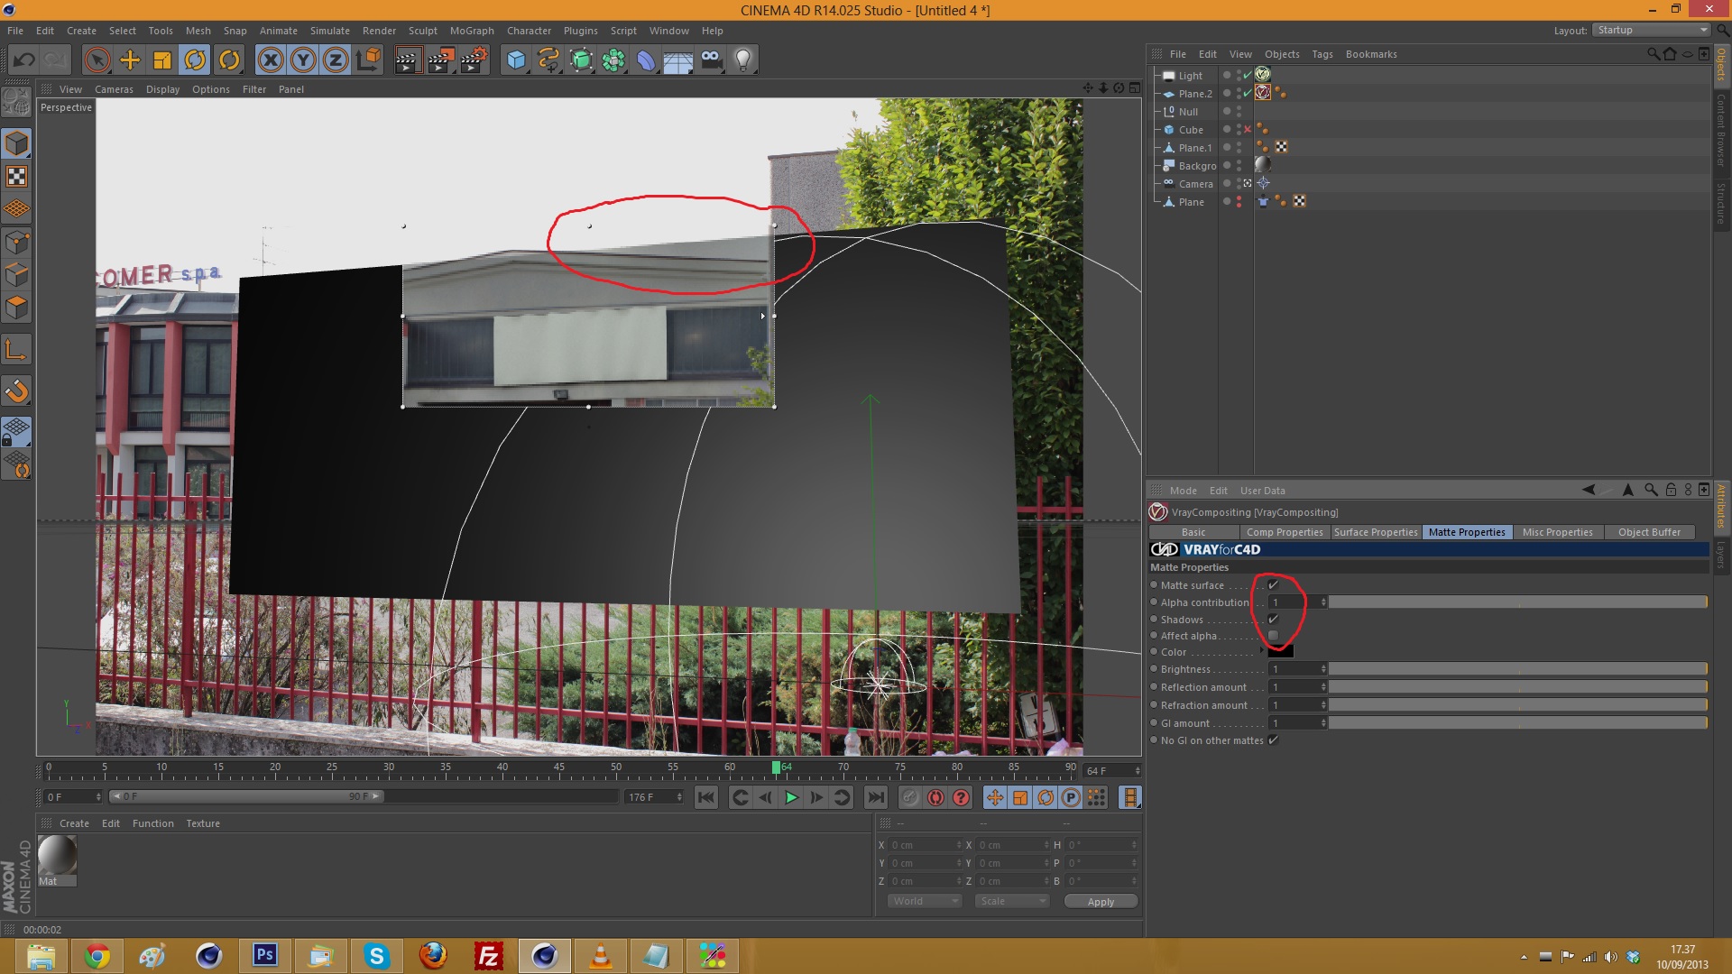
Task: Toggle No GI on other mattes checkbox
Action: [x=1273, y=740]
